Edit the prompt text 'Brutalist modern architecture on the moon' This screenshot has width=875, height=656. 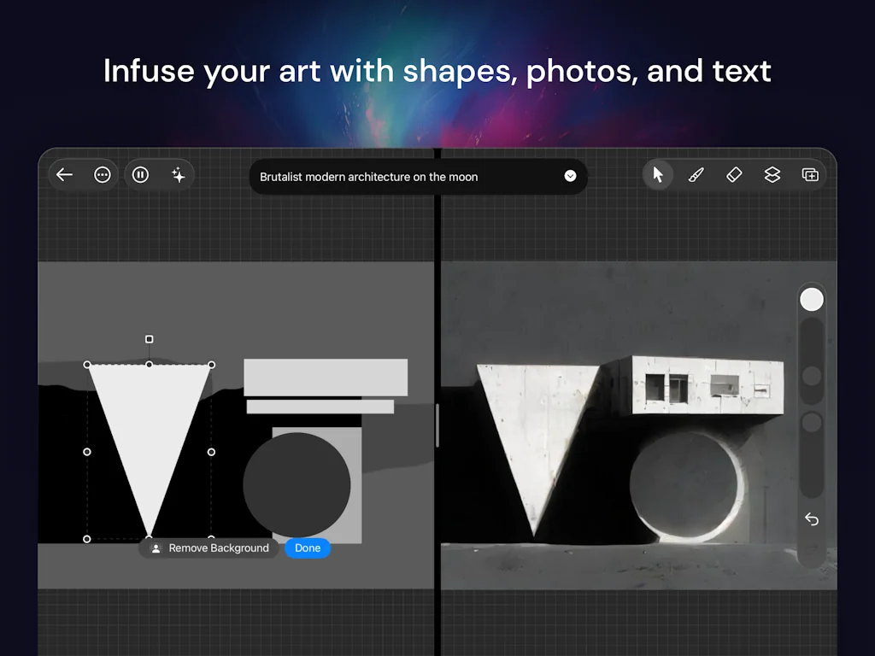(367, 176)
